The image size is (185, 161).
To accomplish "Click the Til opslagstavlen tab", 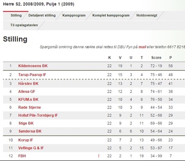I will click(x=24, y=25).
